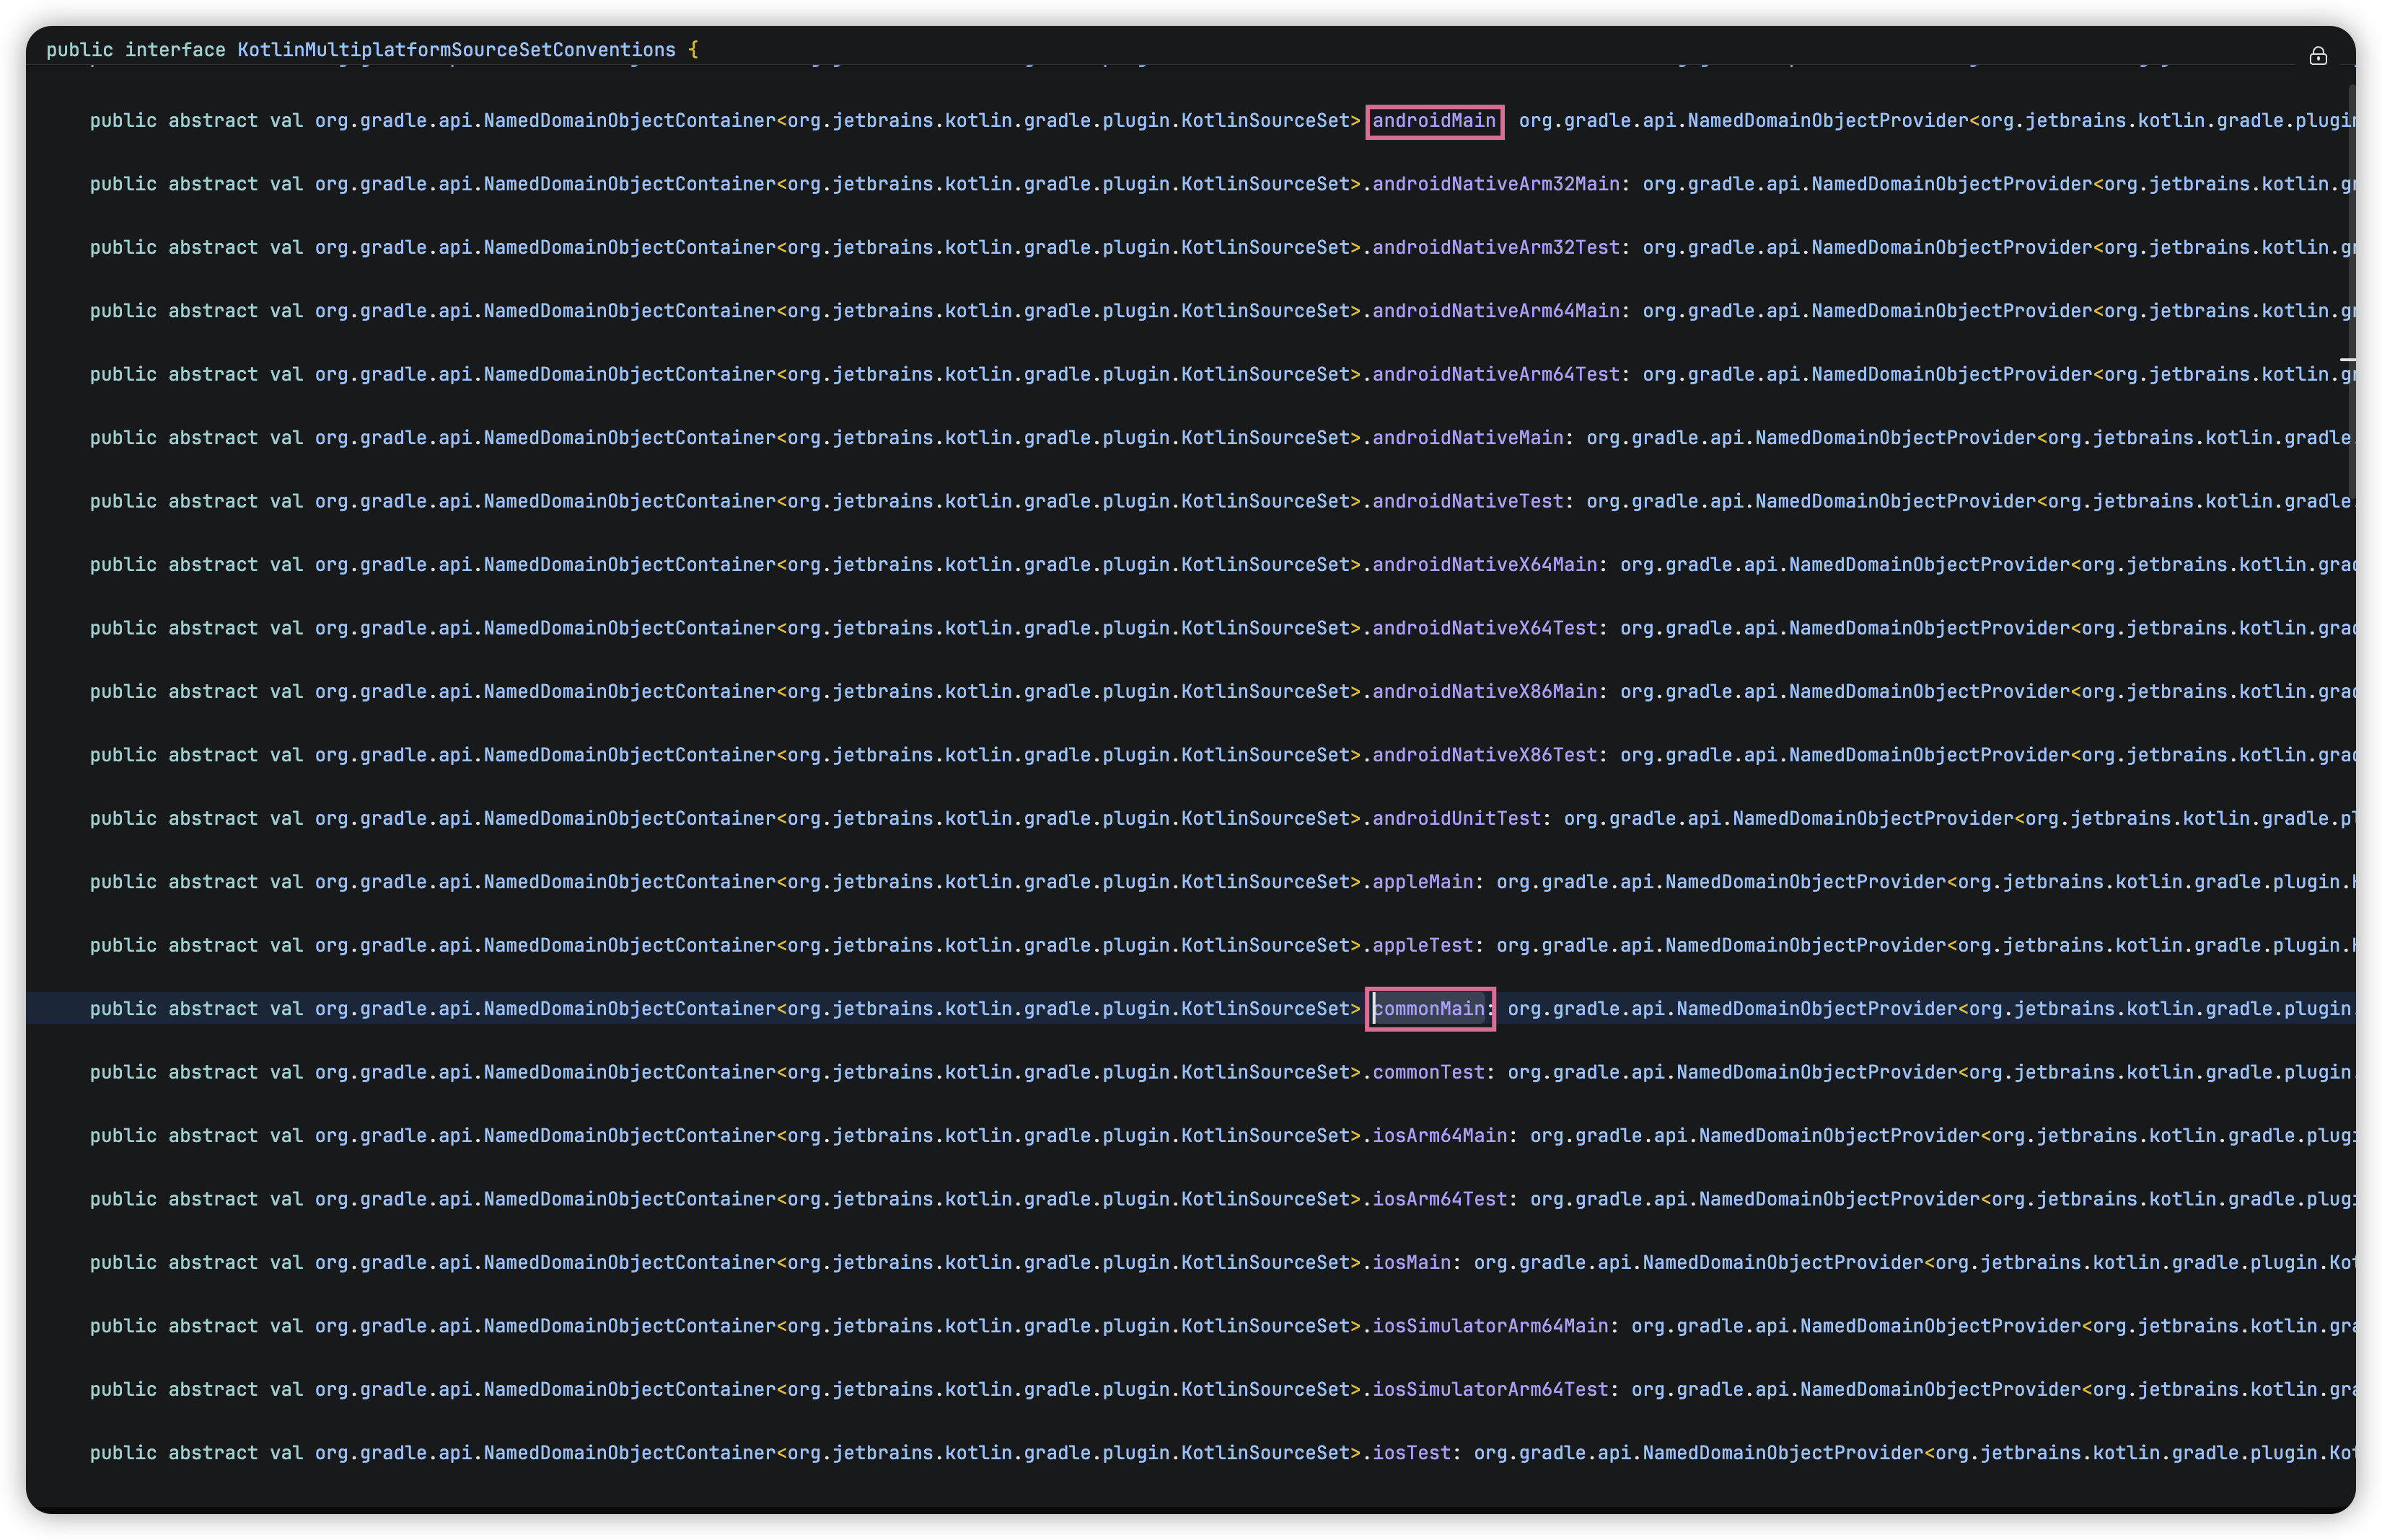This screenshot has height=1540, width=2382.
Task: Click the commonTest property name
Action: click(x=1428, y=1072)
